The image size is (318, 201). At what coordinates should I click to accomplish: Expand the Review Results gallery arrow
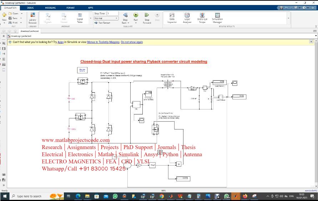(x=288, y=18)
